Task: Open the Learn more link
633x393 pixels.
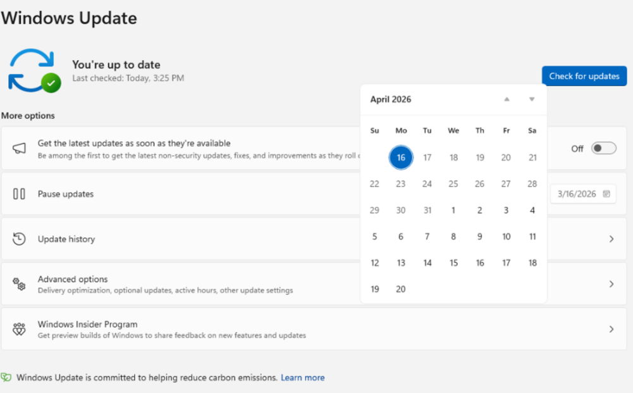Action: 302,377
